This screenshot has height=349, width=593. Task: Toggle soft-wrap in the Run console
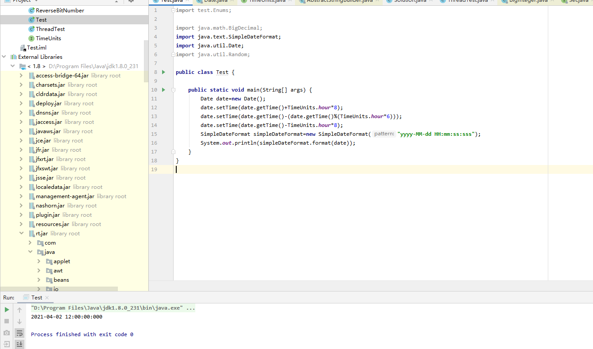tap(19, 333)
